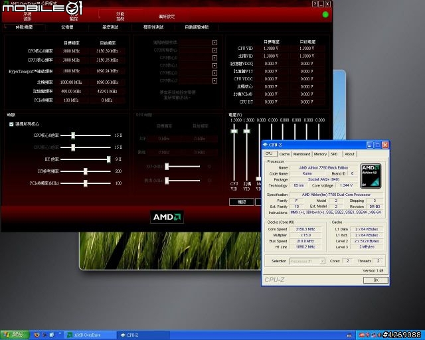
Task: Click the Package value Socket AM2+ (940)
Action: pyautogui.click(x=323, y=179)
